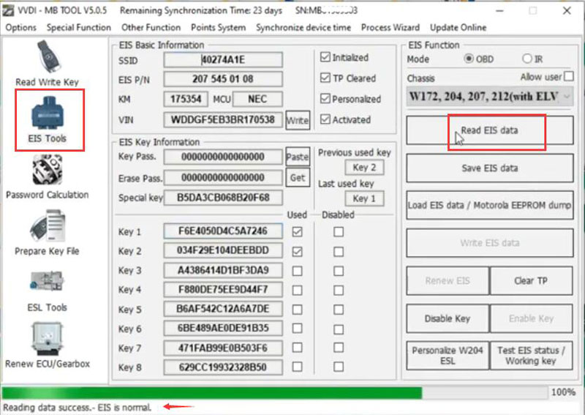Toggle the Activated checkbox
The width and height of the screenshot is (585, 415).
tap(325, 119)
